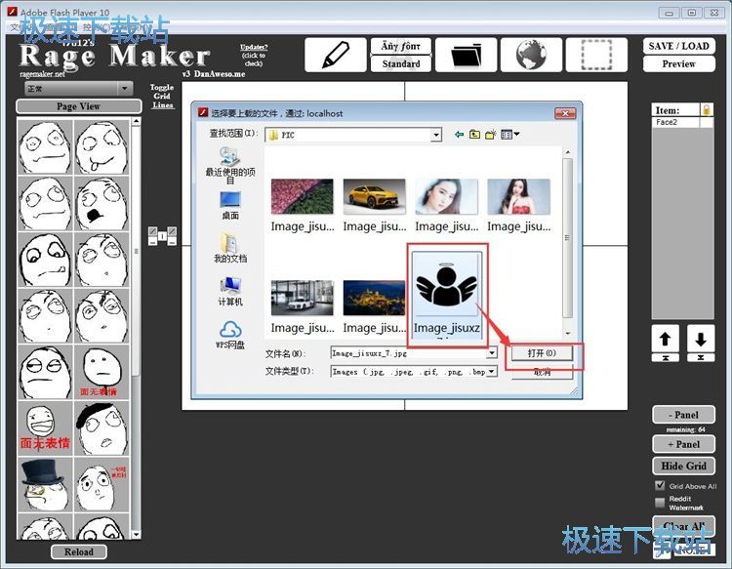
Task: Expand the PIC folder location dropdown
Action: (436, 134)
